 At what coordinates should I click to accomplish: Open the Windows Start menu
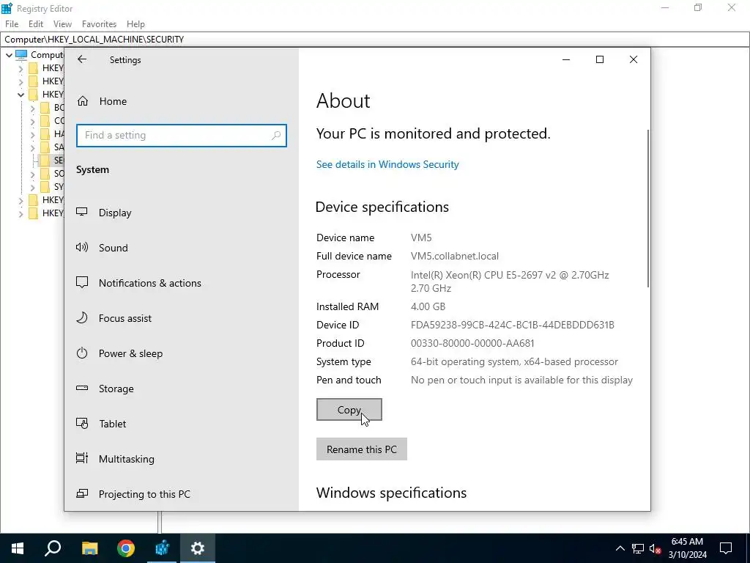18,548
